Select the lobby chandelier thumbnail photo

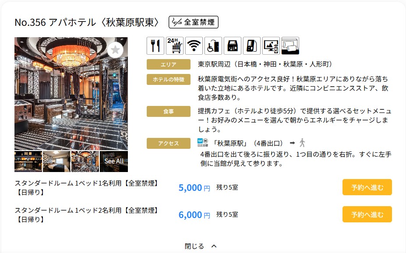click(85, 162)
